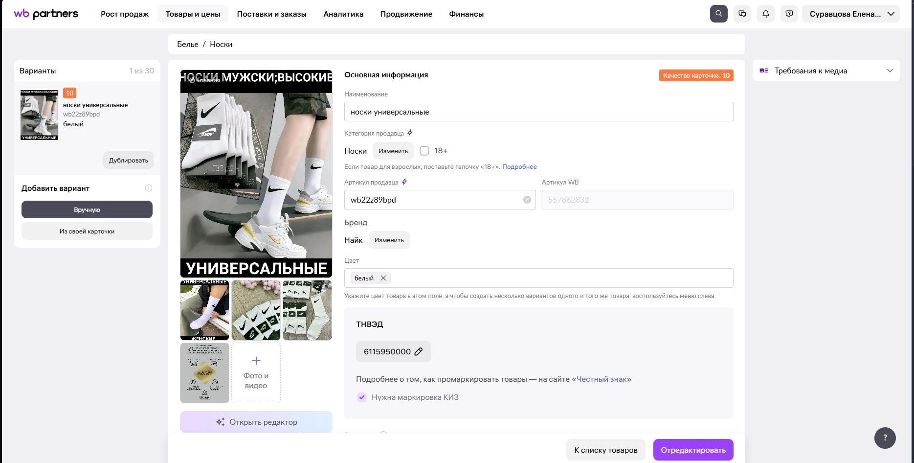Open the chat messages icon
This screenshot has width=914, height=463.
point(742,14)
